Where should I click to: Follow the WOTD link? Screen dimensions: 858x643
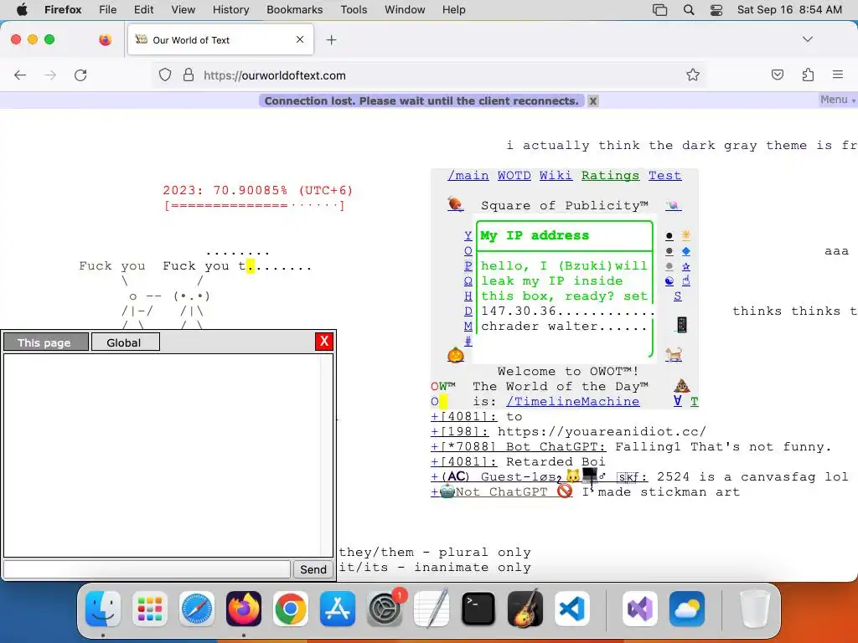tap(514, 176)
